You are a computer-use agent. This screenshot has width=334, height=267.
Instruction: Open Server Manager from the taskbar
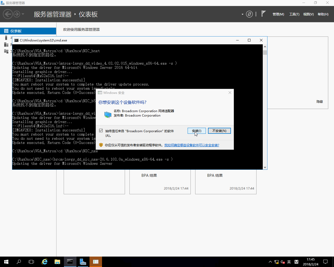[x=83, y=262]
